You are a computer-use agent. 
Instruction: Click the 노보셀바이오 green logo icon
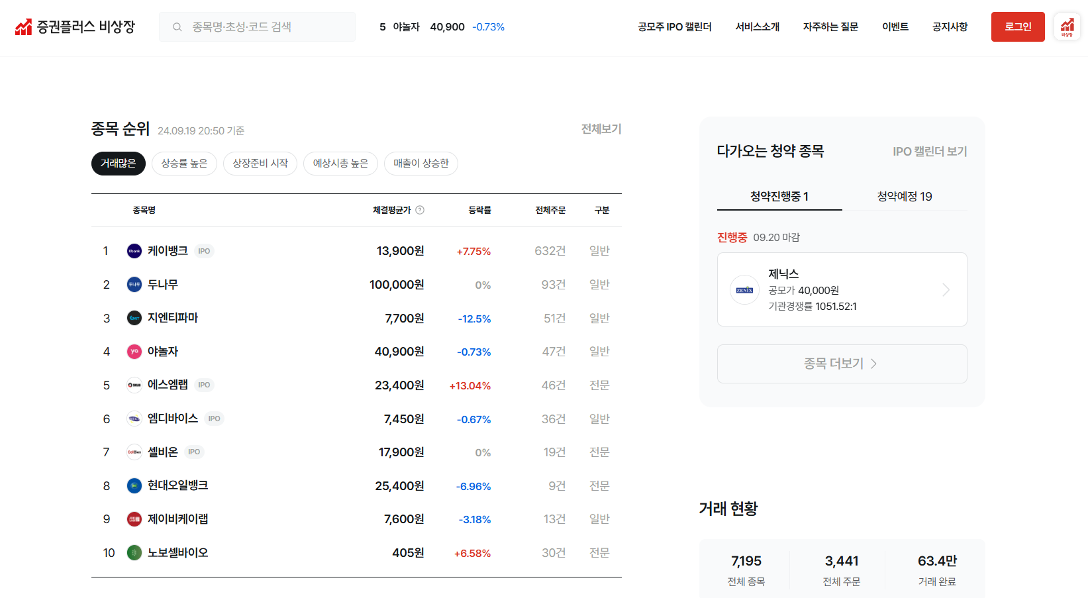(x=134, y=552)
